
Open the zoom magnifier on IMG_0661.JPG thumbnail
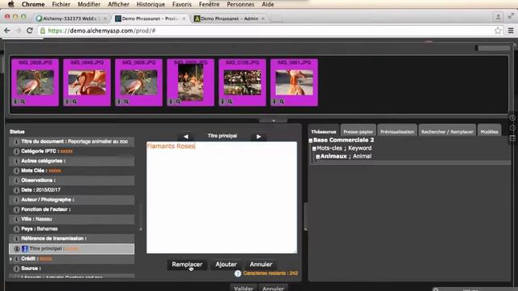click(282, 102)
